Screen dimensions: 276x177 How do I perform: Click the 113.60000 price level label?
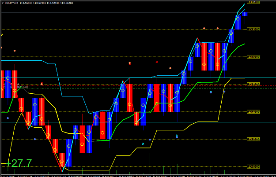[253, 2]
